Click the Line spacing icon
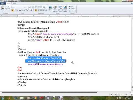The width and height of the screenshot is (133, 100). point(45,7)
